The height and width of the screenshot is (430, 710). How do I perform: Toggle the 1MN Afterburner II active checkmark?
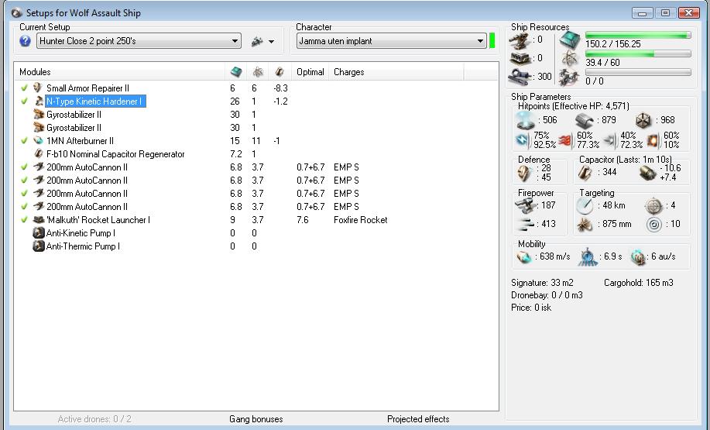pyautogui.click(x=25, y=140)
